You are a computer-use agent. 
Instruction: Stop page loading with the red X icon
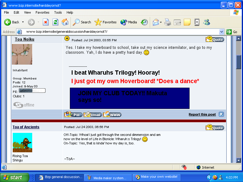[x=46, y=22]
